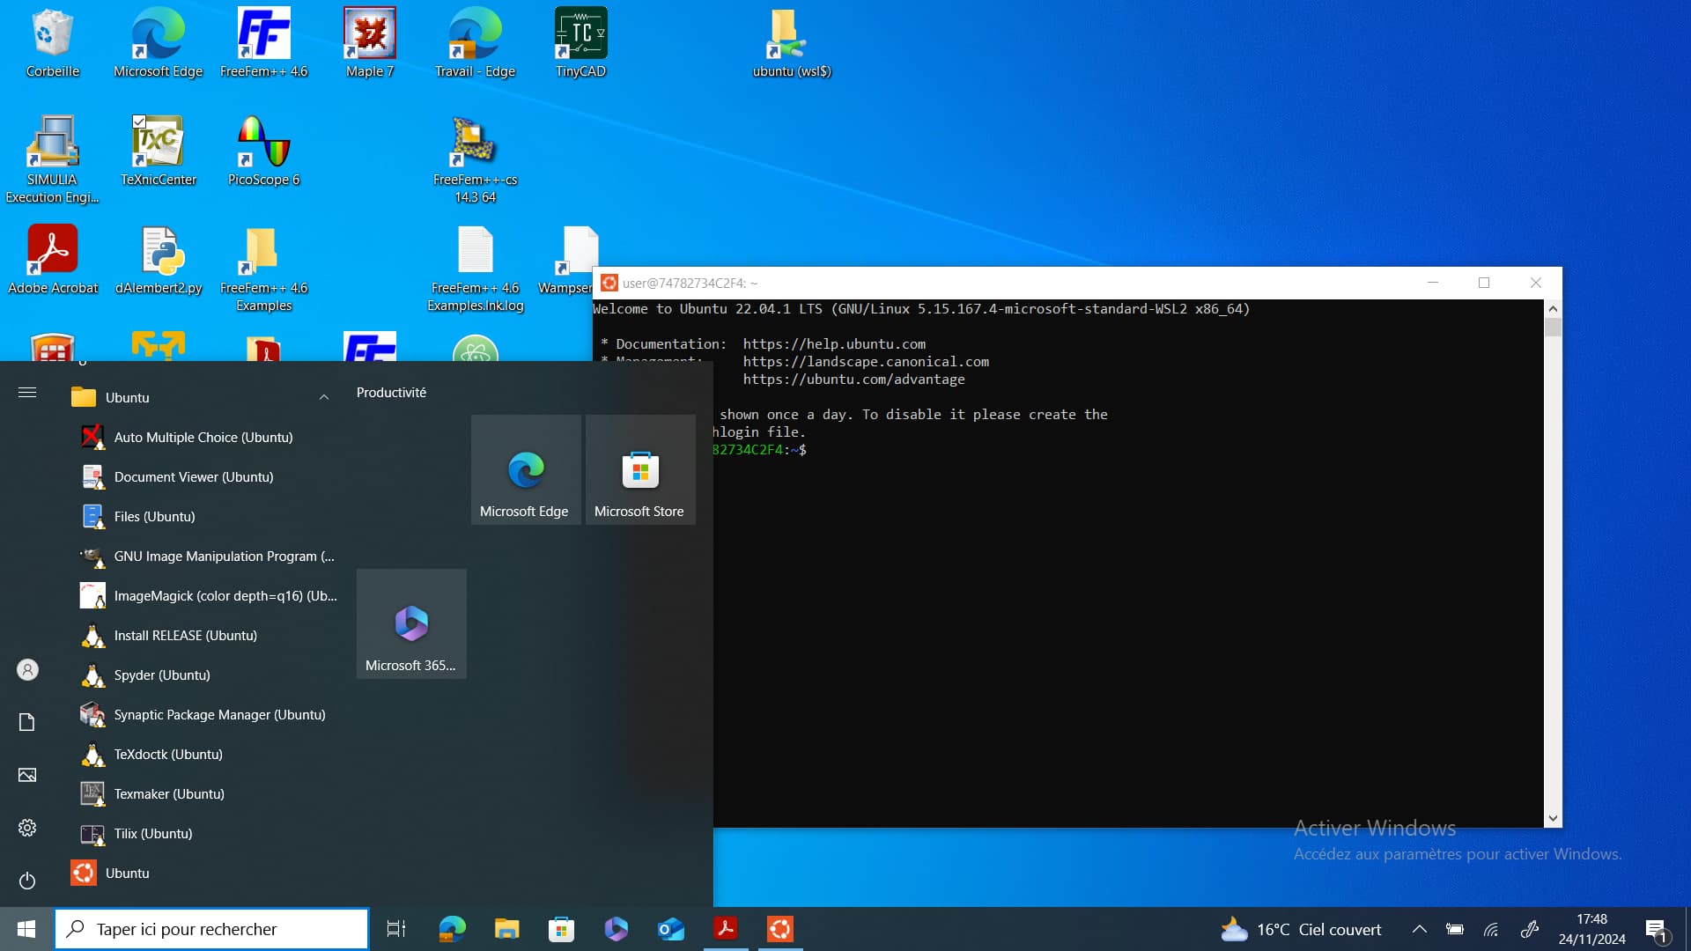1691x951 pixels.
Task: Open ImageMagick (color depth=q16) entry
Action: pos(203,596)
